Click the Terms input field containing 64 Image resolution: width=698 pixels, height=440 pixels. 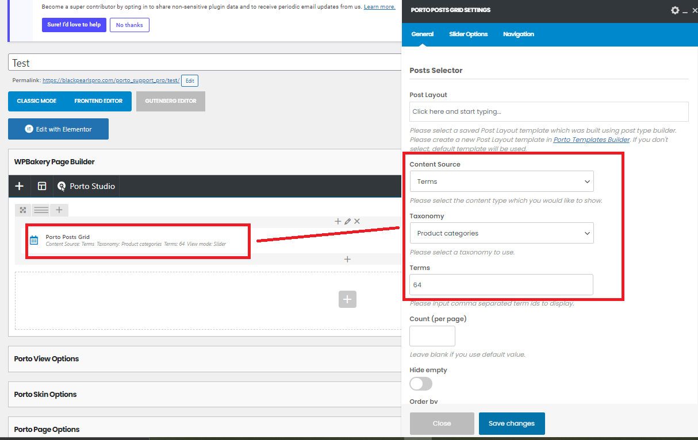point(501,284)
